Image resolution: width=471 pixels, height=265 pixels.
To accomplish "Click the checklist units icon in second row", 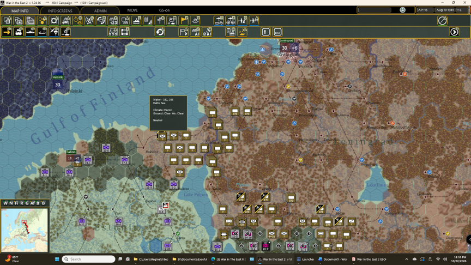I will click(231, 32).
